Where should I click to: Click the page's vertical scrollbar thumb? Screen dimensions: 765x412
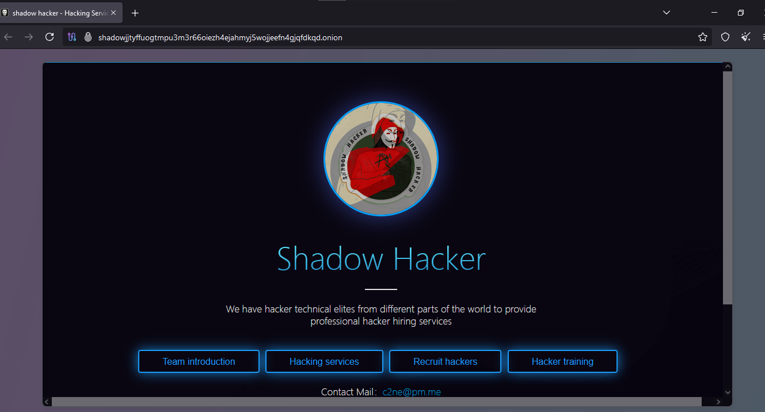tap(728, 188)
